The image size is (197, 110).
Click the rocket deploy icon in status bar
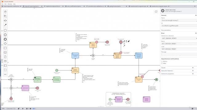tap(18, 109)
